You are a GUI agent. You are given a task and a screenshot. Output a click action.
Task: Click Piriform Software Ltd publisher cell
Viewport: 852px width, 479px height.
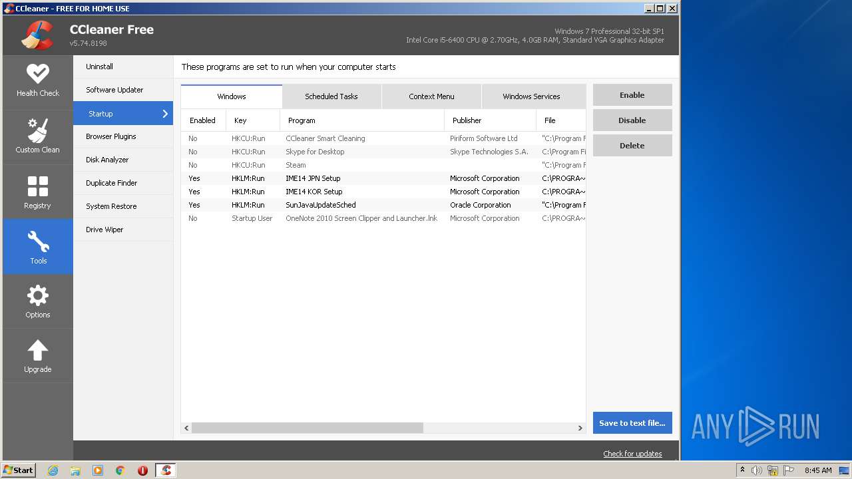click(483, 138)
